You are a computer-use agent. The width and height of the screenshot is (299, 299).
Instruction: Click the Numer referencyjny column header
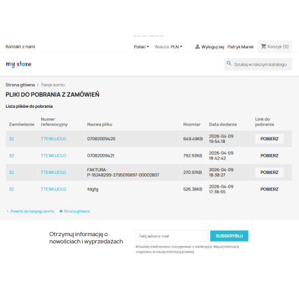pyautogui.click(x=54, y=122)
